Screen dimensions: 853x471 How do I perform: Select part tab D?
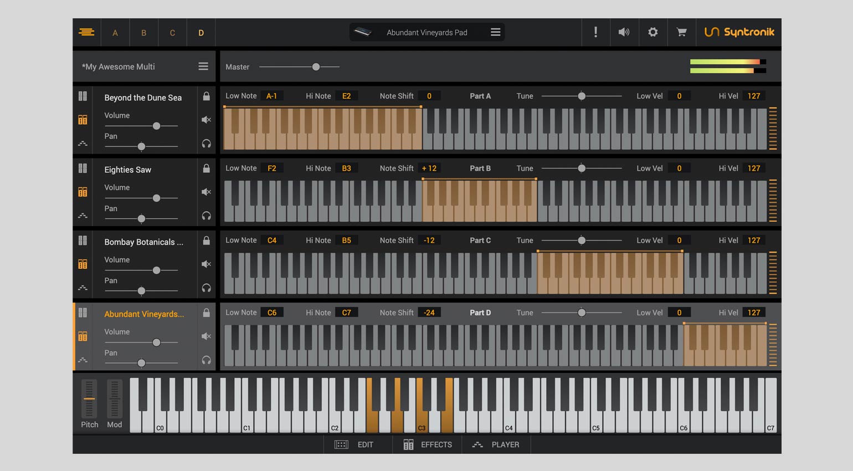pos(201,33)
